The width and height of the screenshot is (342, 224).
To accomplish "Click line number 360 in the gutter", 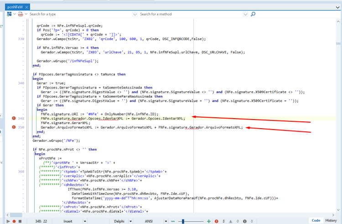I will click(21, 172).
